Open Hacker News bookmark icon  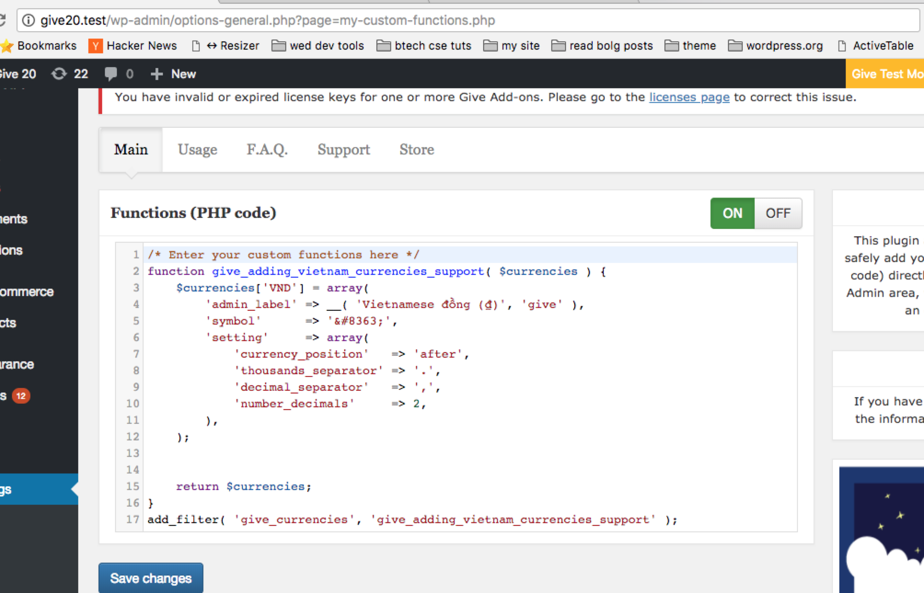coord(95,46)
